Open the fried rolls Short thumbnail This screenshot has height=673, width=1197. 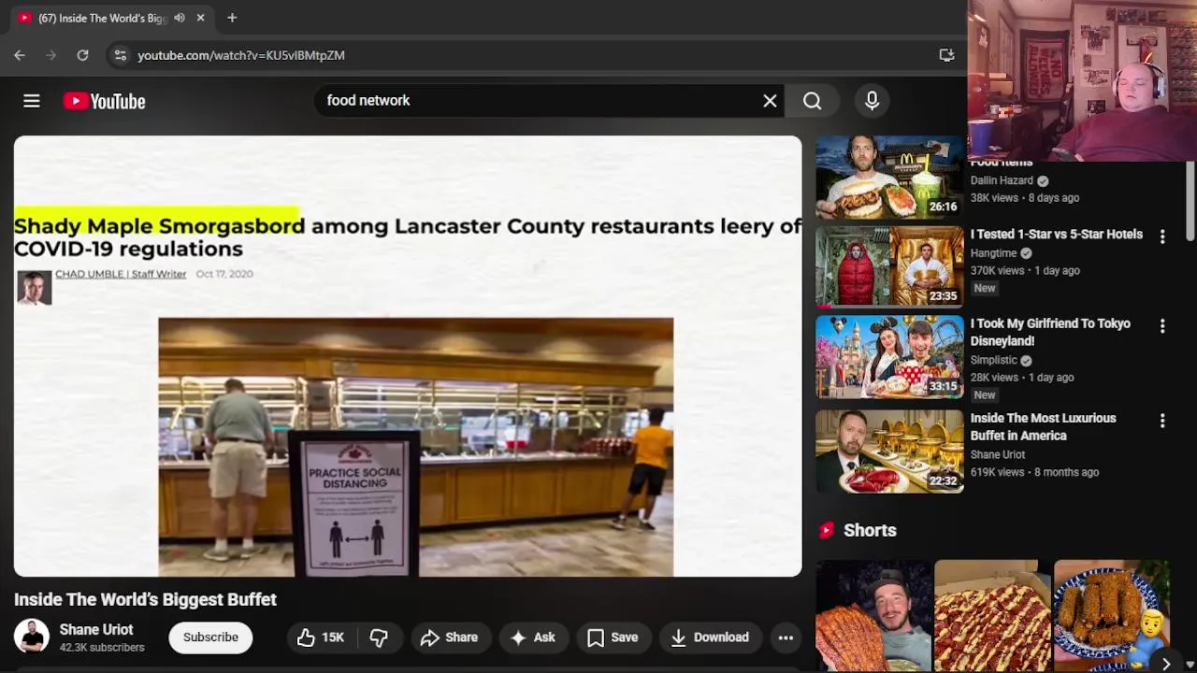click(x=1111, y=616)
